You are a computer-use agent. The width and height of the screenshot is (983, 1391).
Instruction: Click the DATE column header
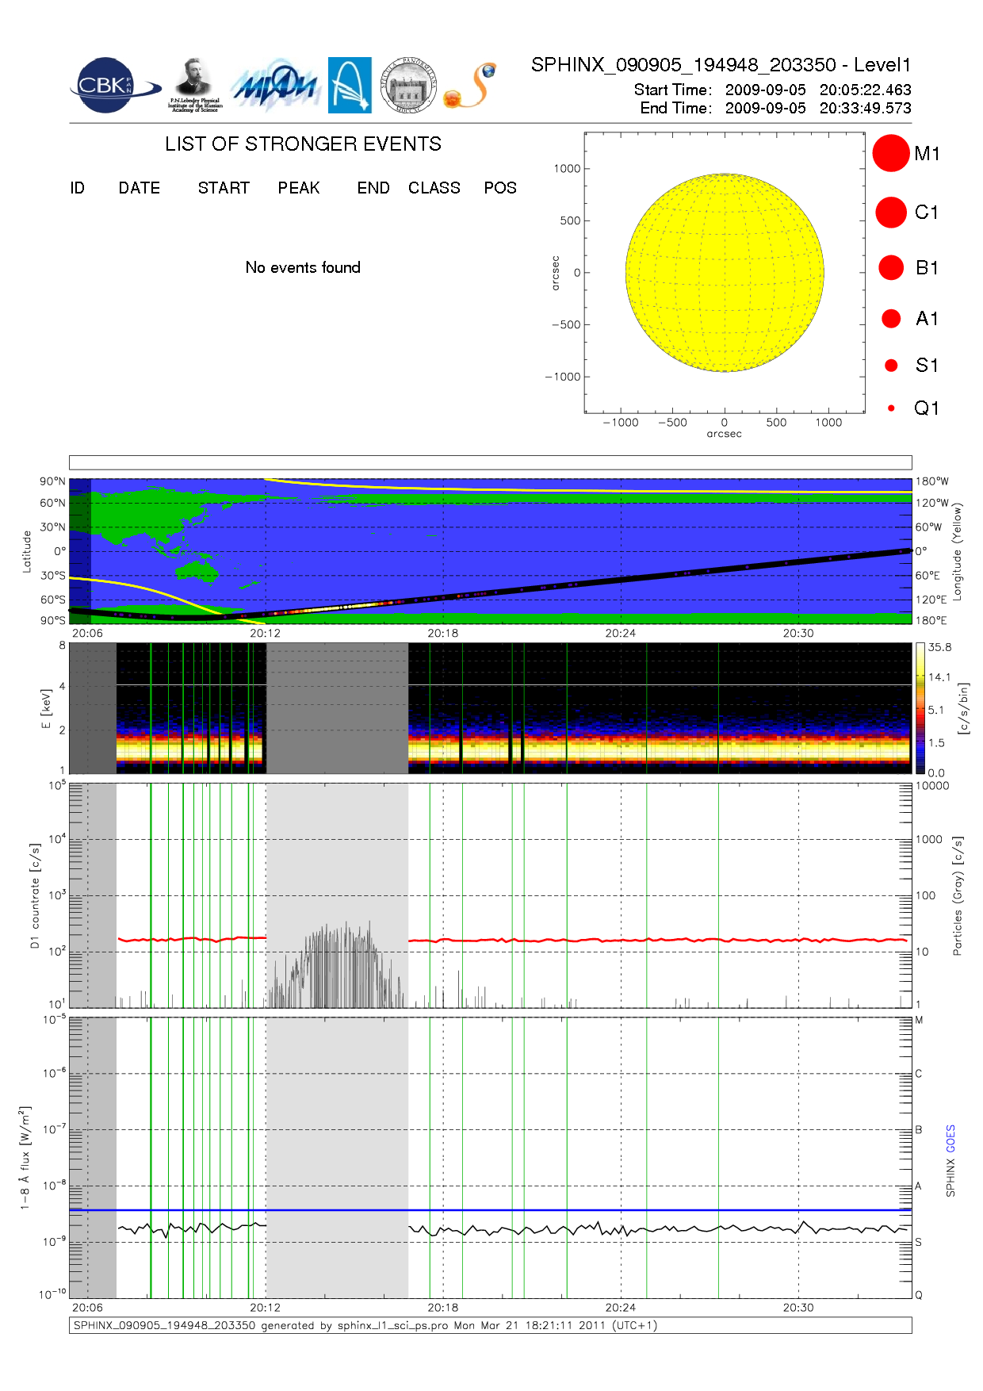140,188
